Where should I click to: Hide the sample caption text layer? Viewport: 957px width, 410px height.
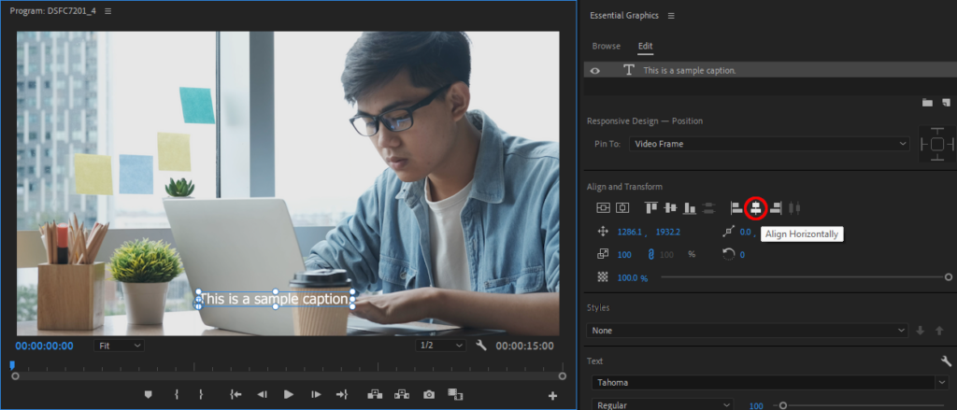(x=595, y=71)
